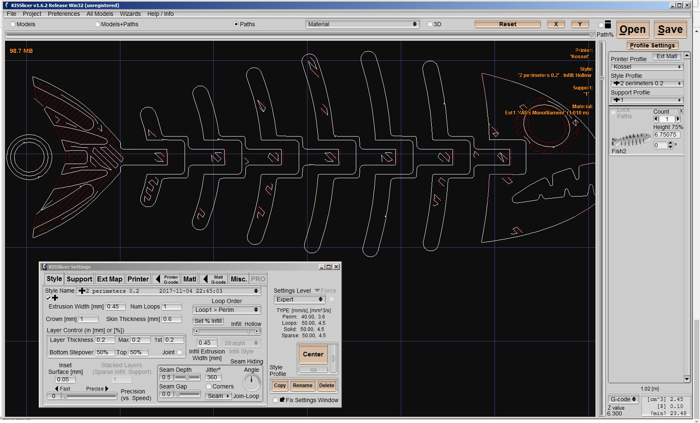Remove Fish2 model with the X icon
Screen dimensions: 700x423
681,111
